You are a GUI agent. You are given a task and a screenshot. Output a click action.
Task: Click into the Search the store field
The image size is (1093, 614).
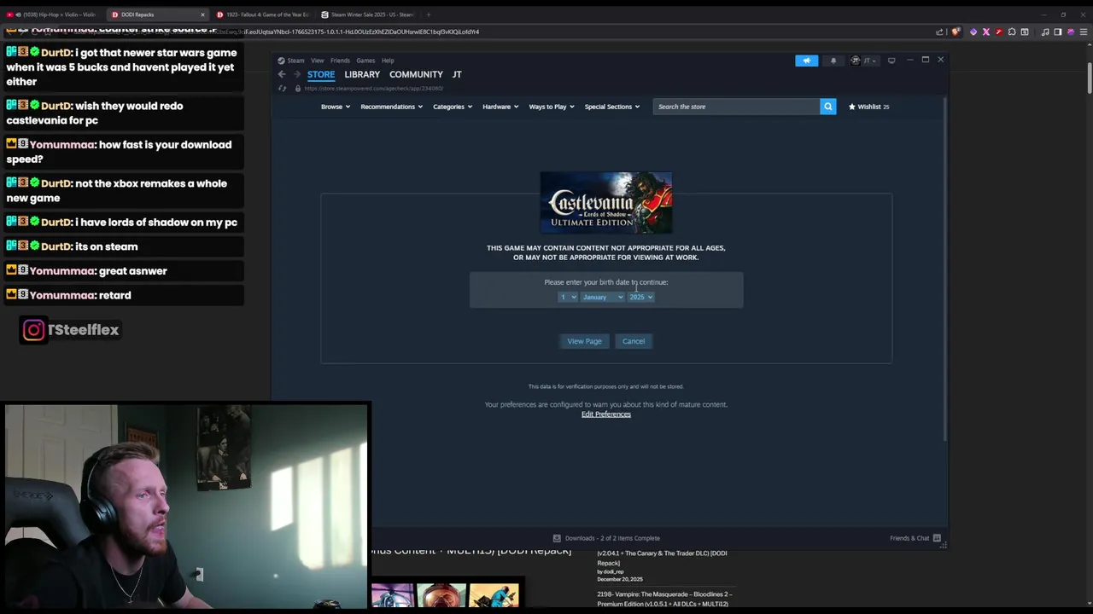[x=736, y=107]
